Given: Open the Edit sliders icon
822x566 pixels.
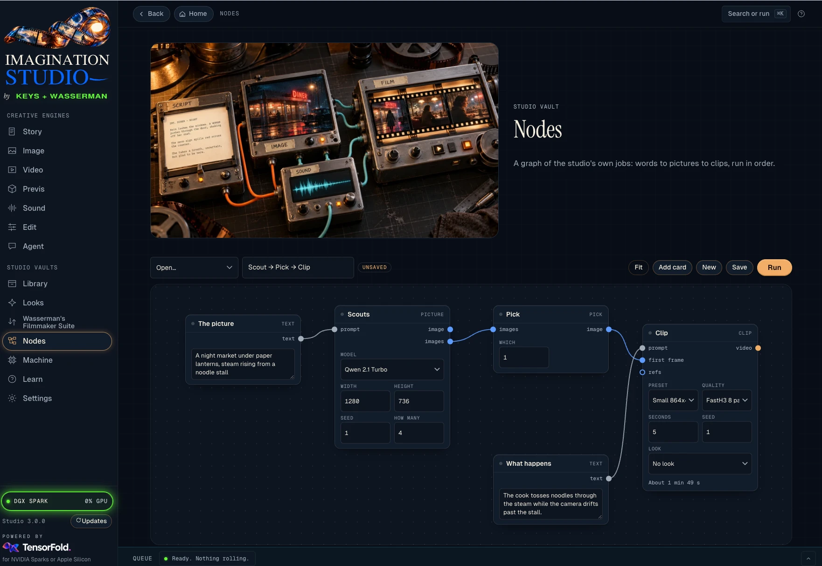Looking at the screenshot, I should 12,227.
